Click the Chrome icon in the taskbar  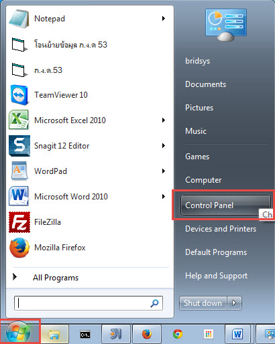pyautogui.click(x=178, y=334)
